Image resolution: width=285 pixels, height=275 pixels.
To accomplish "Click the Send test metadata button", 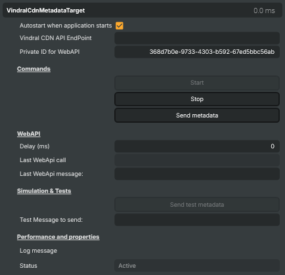I will tap(197, 205).
